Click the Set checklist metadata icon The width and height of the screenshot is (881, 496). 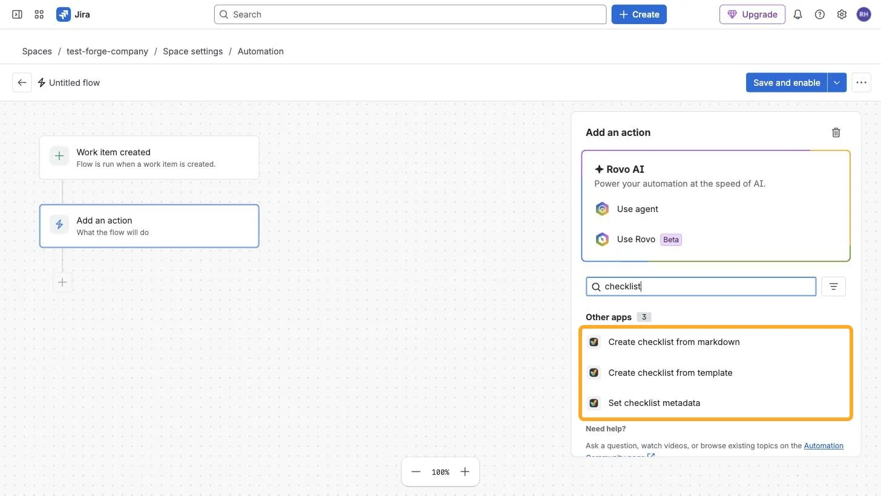[594, 403]
